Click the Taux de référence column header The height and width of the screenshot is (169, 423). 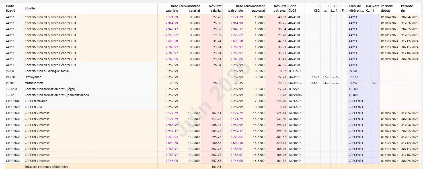(x=356, y=8)
